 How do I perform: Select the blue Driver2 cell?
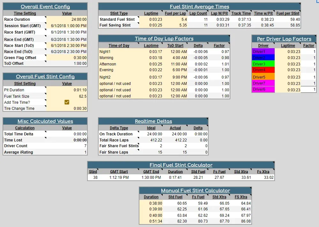tap(263, 58)
